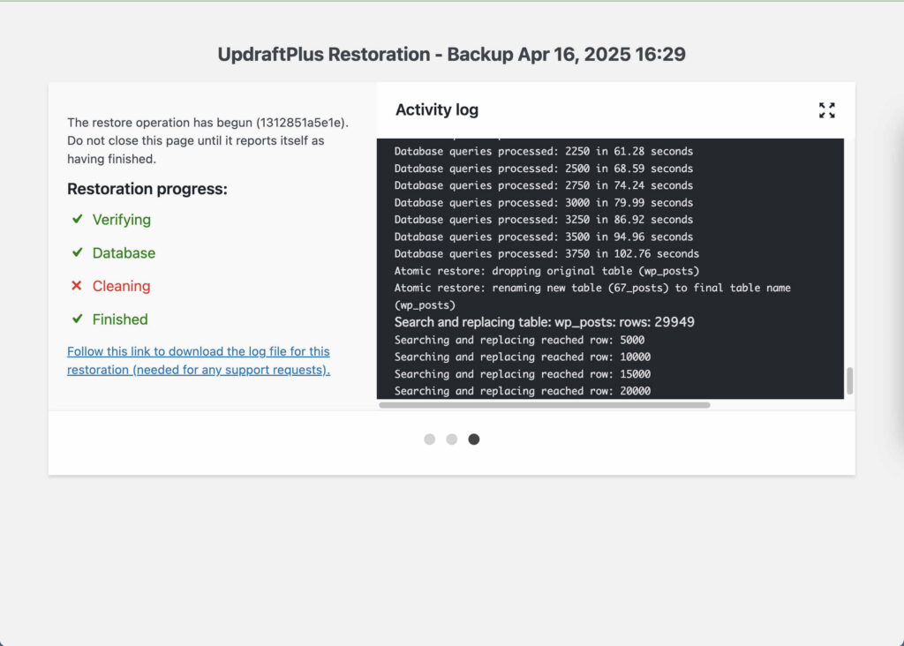Click log line '3750 in 102.76 seconds'
This screenshot has width=904, height=646.
(546, 253)
